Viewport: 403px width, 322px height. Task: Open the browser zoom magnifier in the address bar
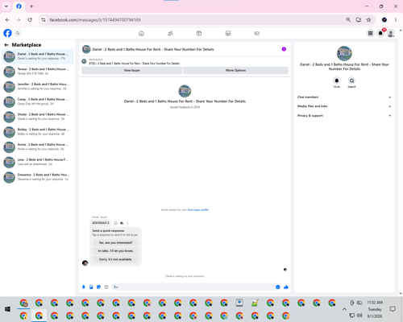(x=348, y=20)
